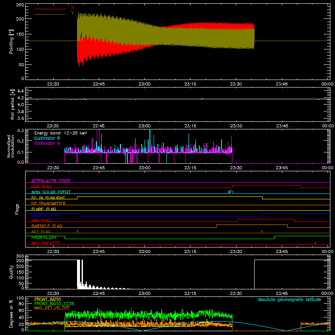Click the green FRONT_RATIO_1225 legend entry
Screen dimensions: 335x335
click(x=54, y=303)
